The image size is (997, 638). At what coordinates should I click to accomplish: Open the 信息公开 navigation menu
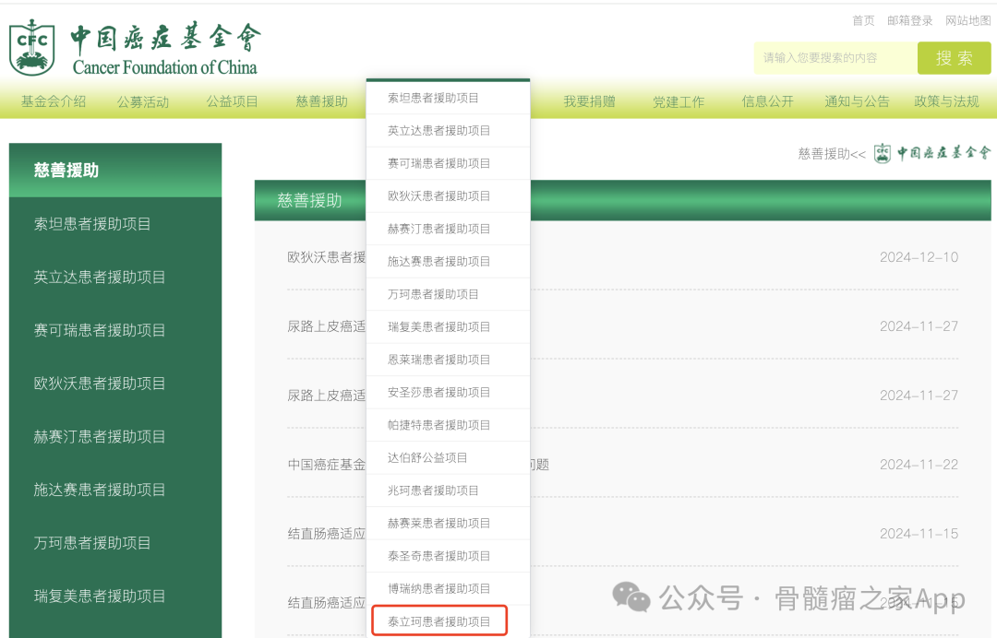click(x=767, y=101)
